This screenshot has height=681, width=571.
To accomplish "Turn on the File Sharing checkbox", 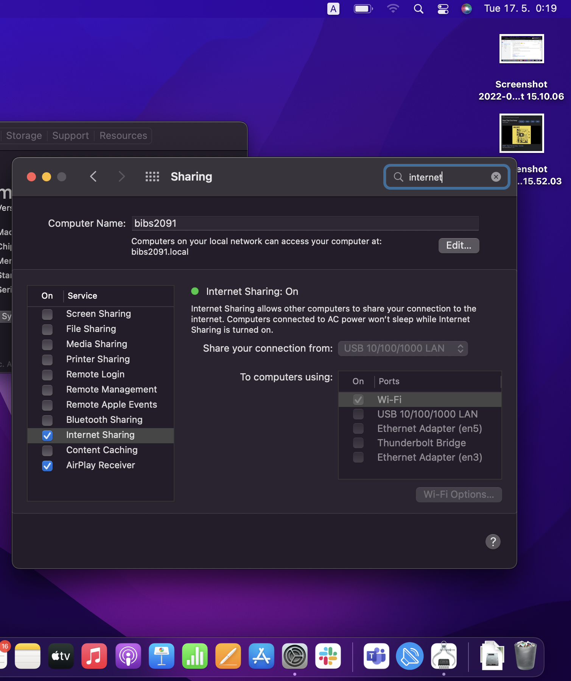I will 47,329.
